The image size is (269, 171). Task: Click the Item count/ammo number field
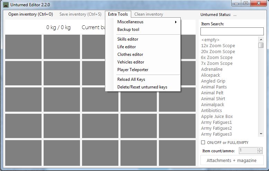coord(248,151)
